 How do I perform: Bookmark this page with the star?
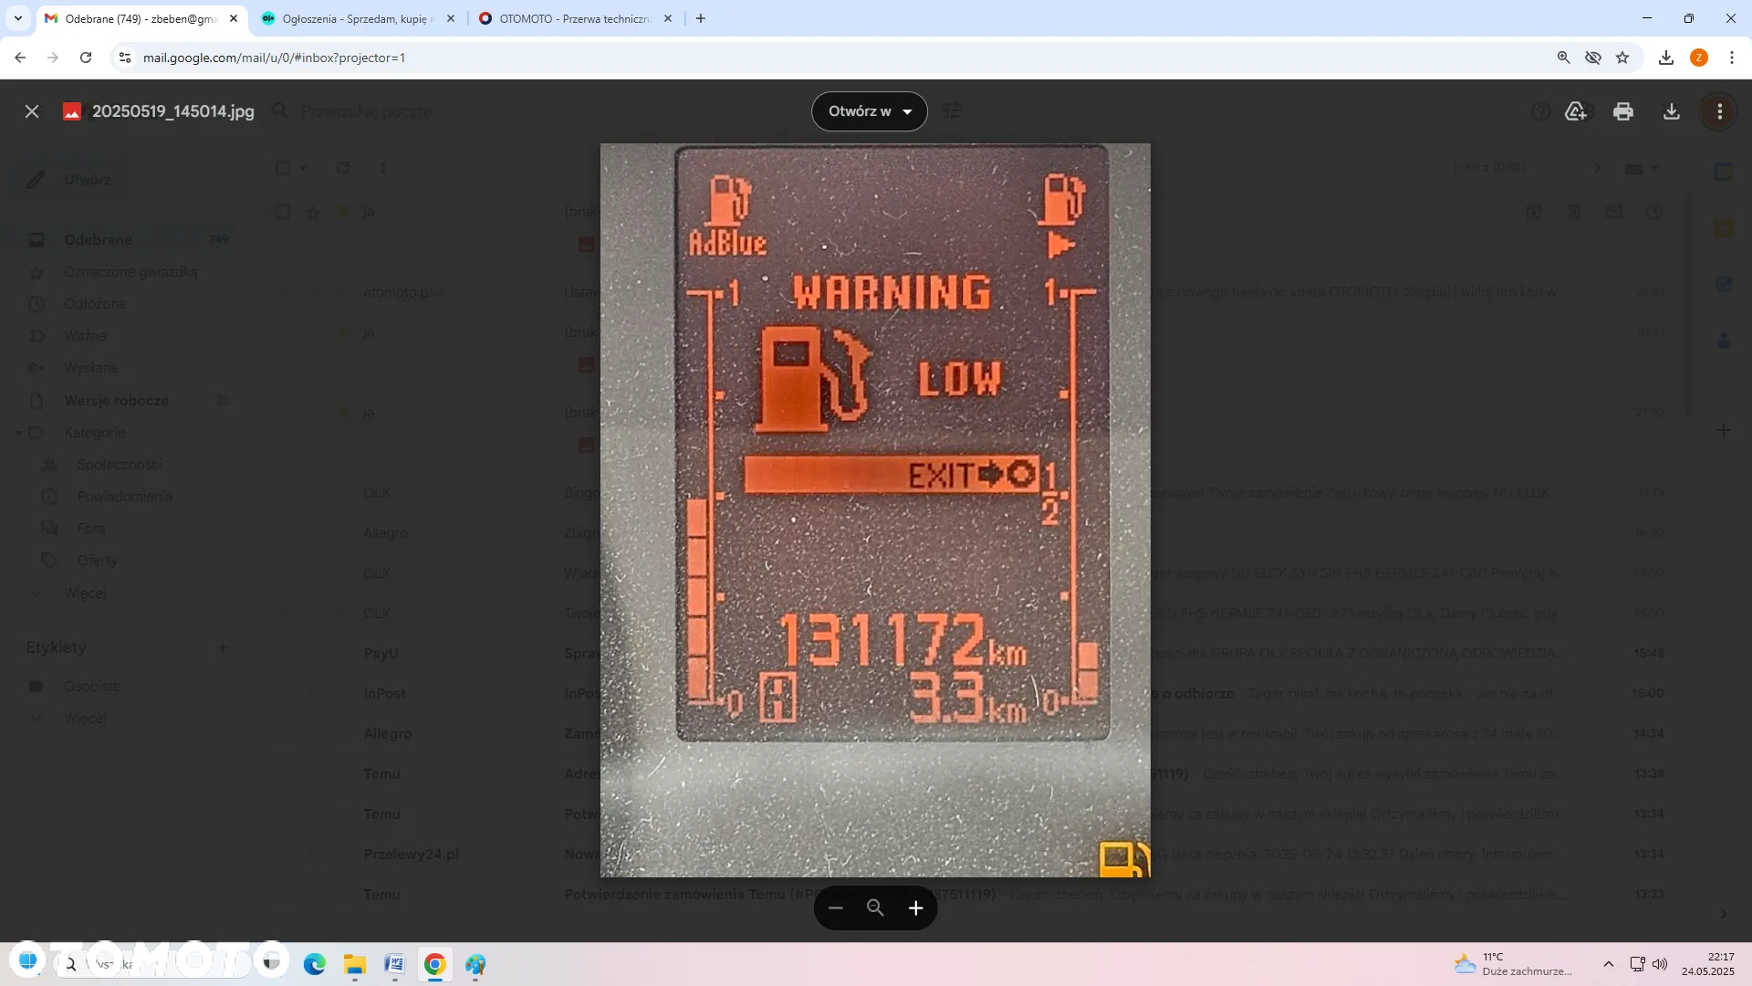click(x=1622, y=58)
